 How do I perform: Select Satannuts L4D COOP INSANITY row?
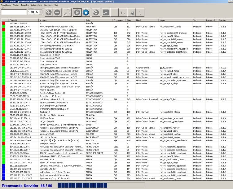pos(116,102)
